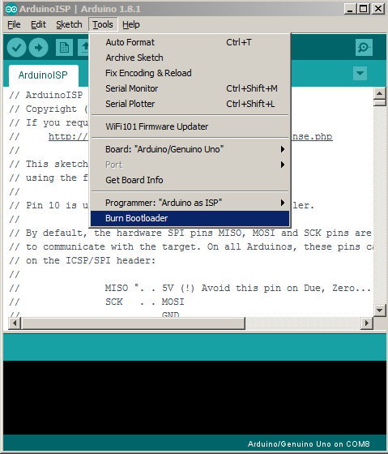Click the black console output area
Screen dimensions: 388x454
[x=194, y=397]
